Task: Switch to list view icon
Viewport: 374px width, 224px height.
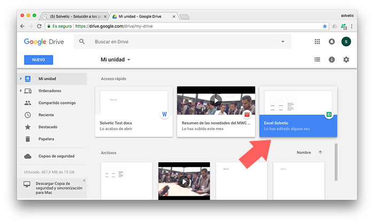Action: click(x=317, y=60)
